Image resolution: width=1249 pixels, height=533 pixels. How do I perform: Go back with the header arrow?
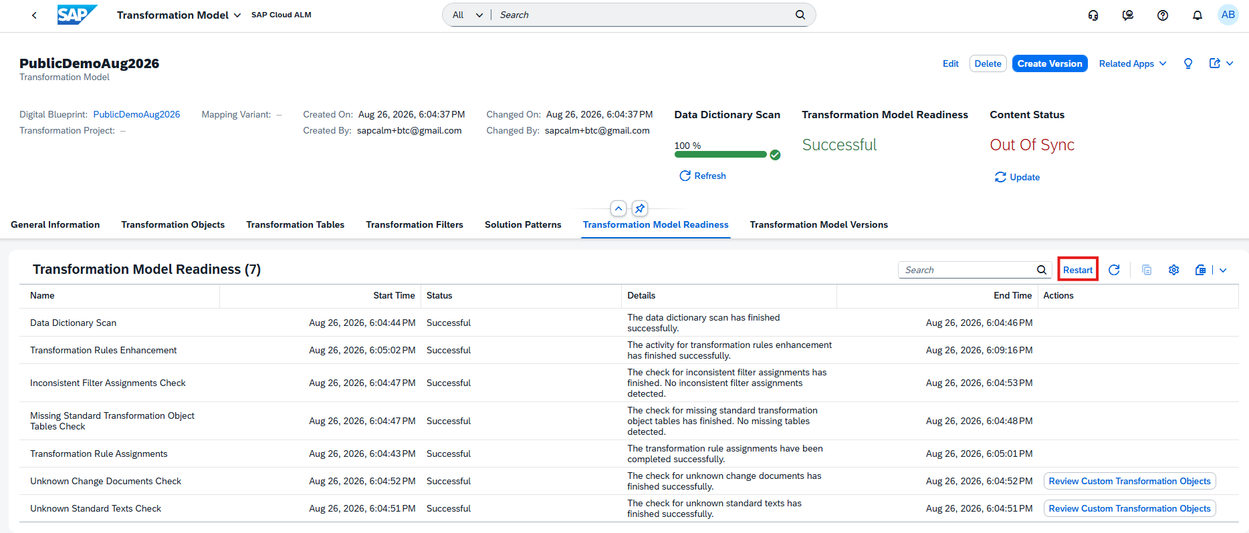(x=34, y=15)
